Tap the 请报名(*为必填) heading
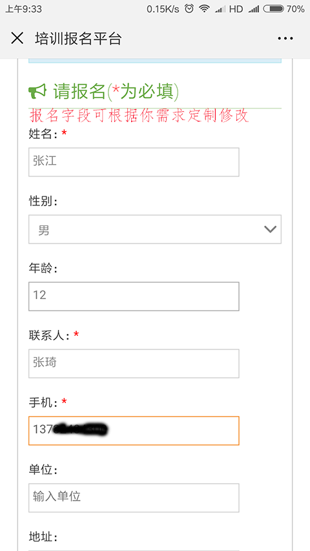The image size is (310, 551). (116, 91)
